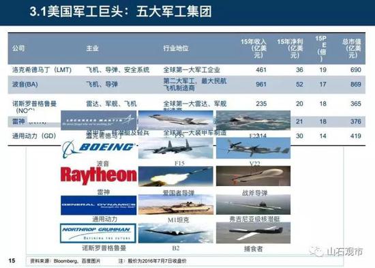This screenshot has width=375, height=268.
Task: Select the B2 bomber photo
Action: [x=176, y=233]
